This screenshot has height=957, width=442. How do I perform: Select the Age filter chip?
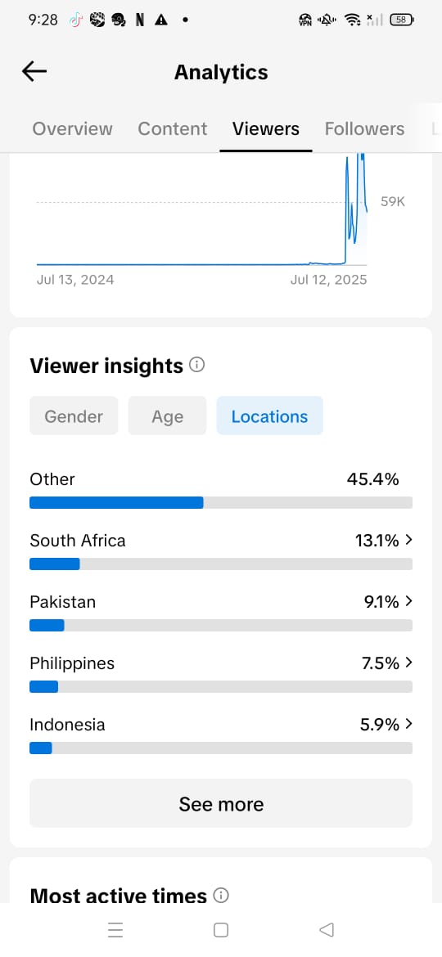tap(167, 416)
